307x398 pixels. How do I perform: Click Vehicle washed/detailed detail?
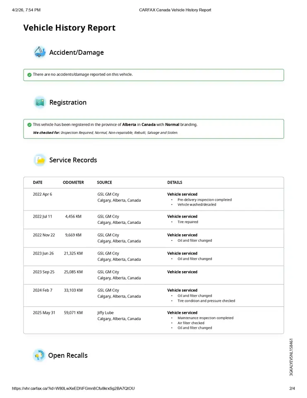[x=197, y=204]
